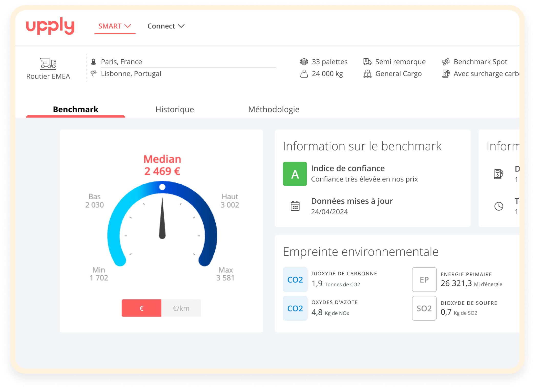Switch to the Historique tab
The height and width of the screenshot is (389, 535).
[x=175, y=110]
